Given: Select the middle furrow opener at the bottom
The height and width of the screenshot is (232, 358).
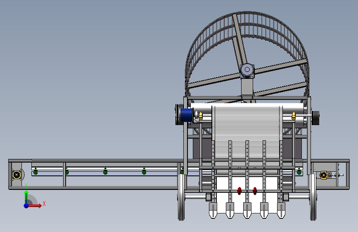Looking at the screenshot, I should click(x=247, y=210).
